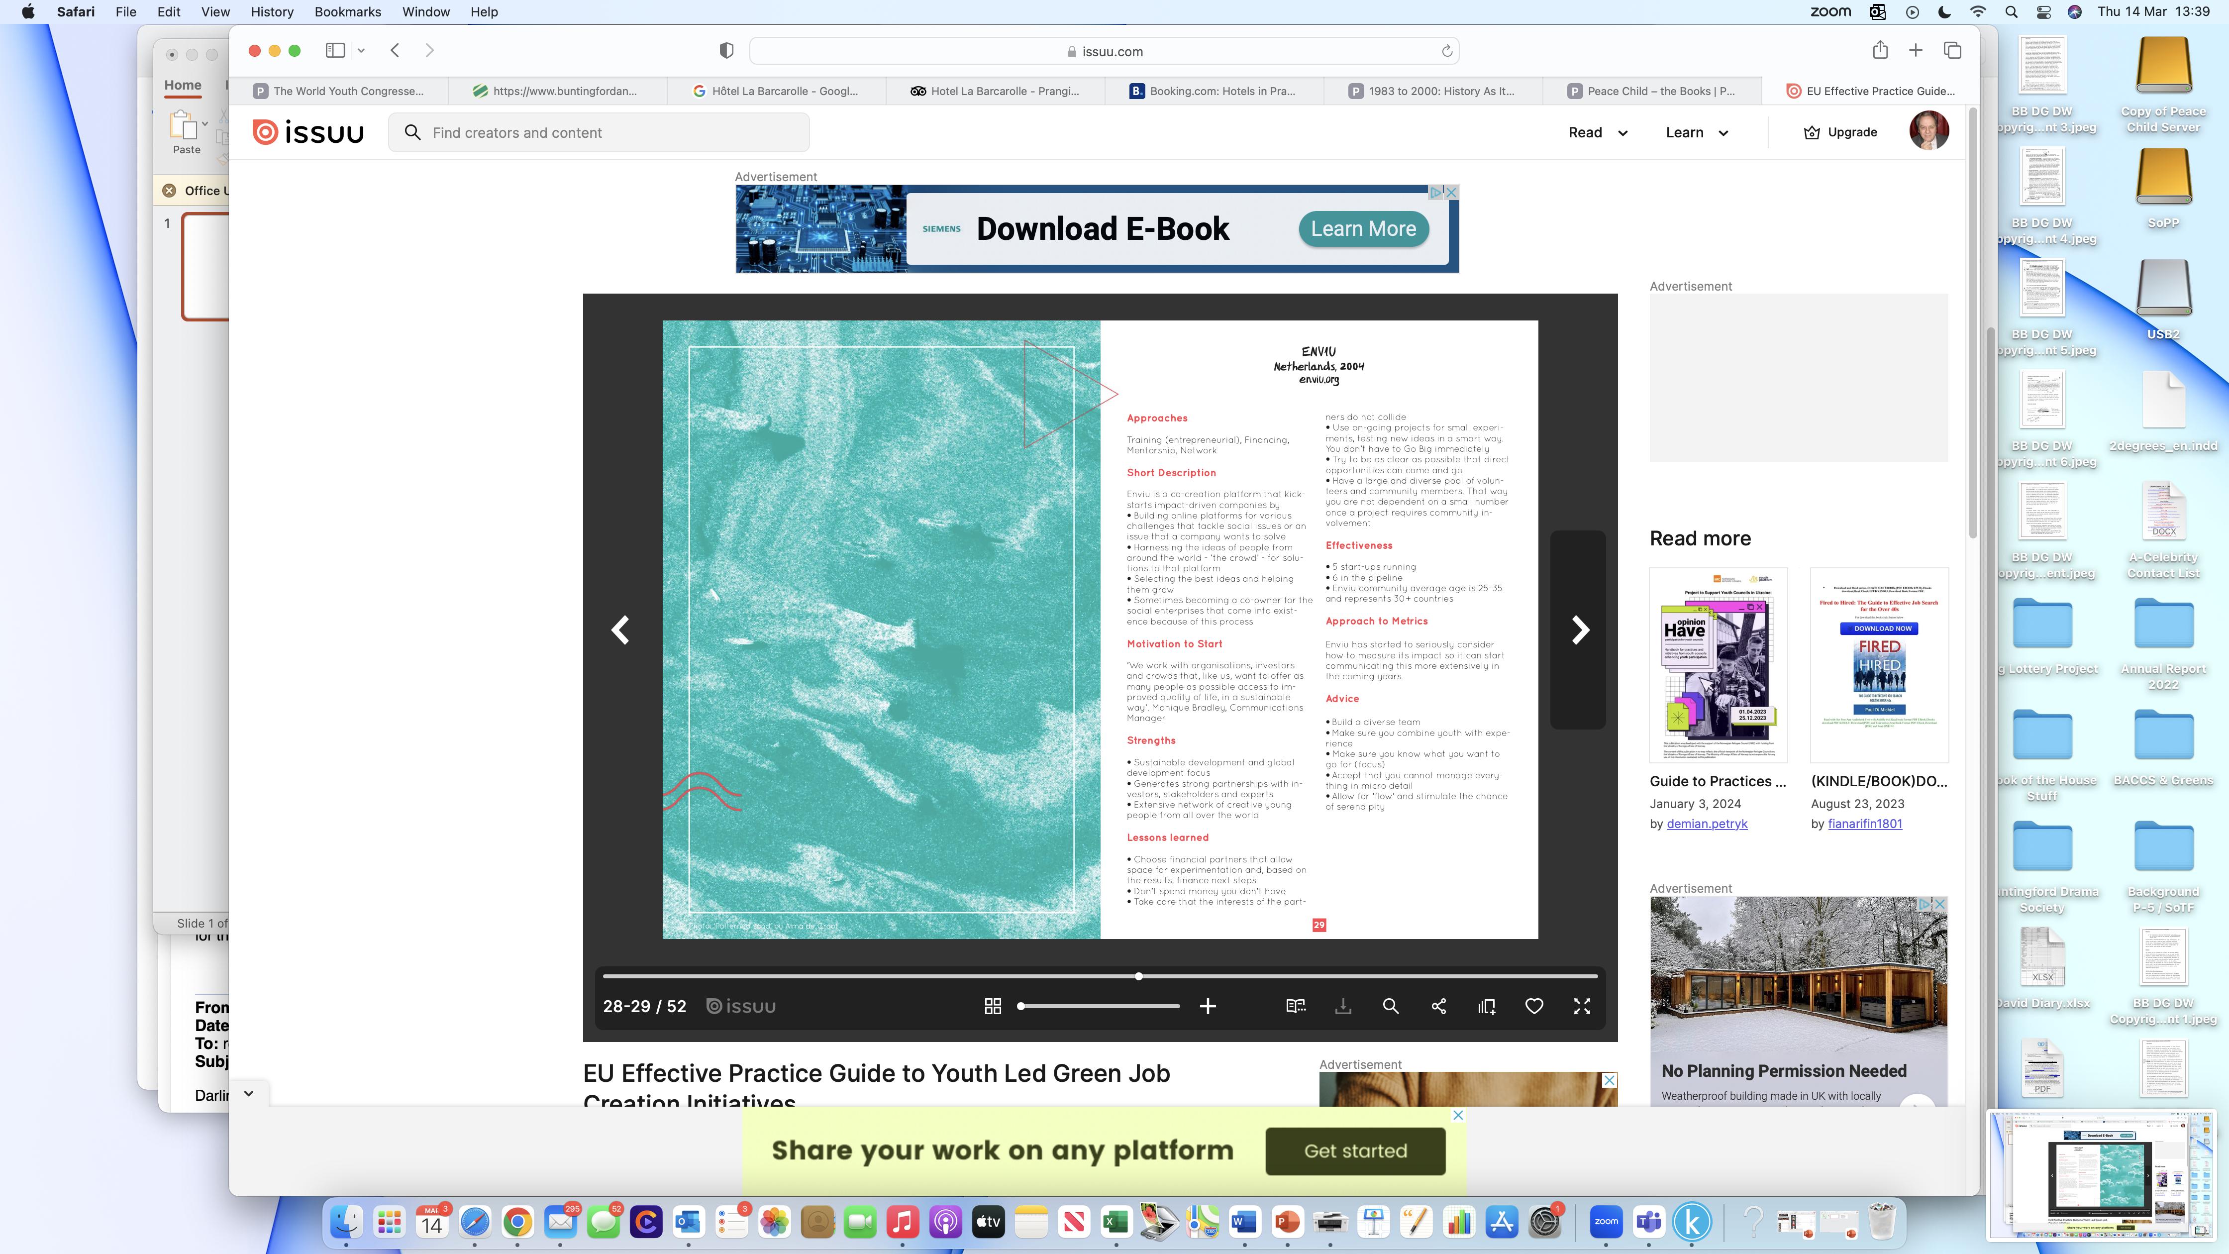Click the share icon in viewer toolbar

(x=1438, y=1006)
